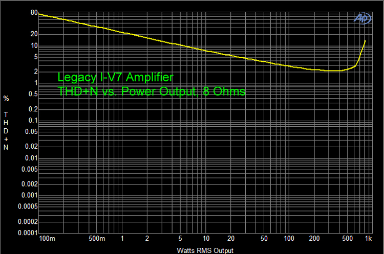This screenshot has height=254, width=384.
Task: Click the '0.001' y-axis tick label
Action: pyautogui.click(x=29, y=195)
